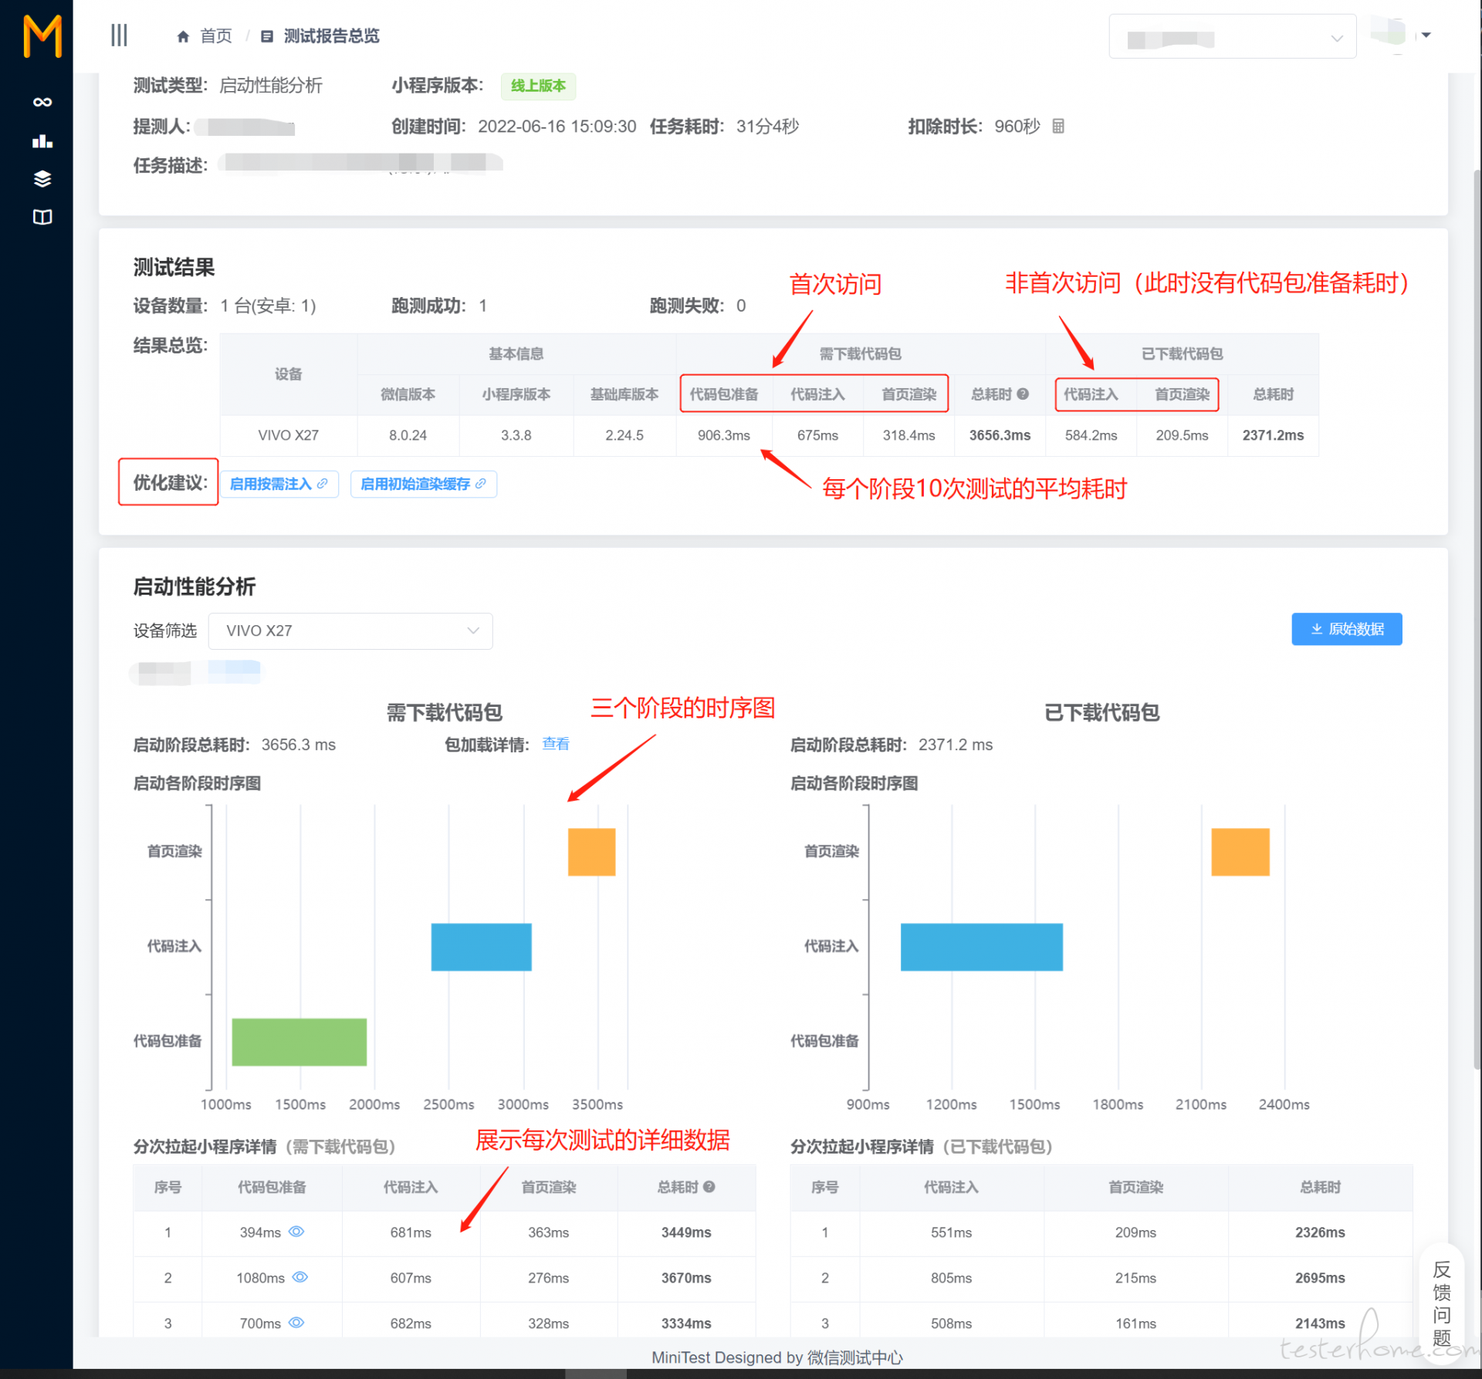Collapse sidebar with the three-bar icon

click(119, 35)
